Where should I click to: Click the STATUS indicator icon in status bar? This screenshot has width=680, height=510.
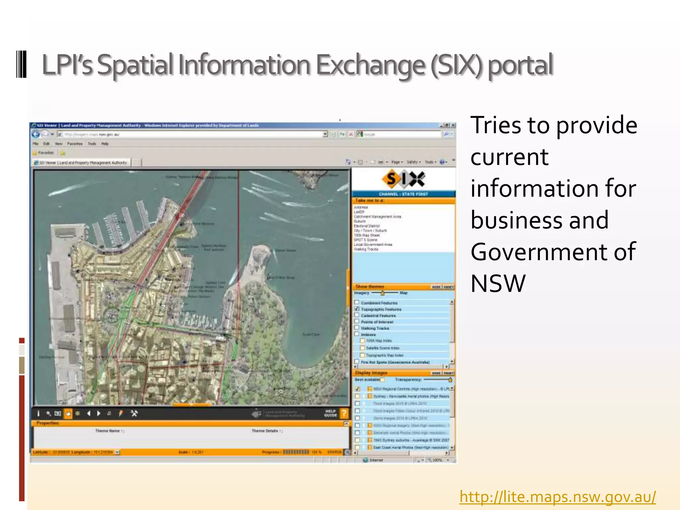tap(347, 452)
